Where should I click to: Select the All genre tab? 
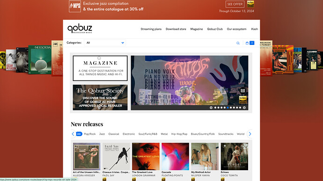click(x=79, y=134)
